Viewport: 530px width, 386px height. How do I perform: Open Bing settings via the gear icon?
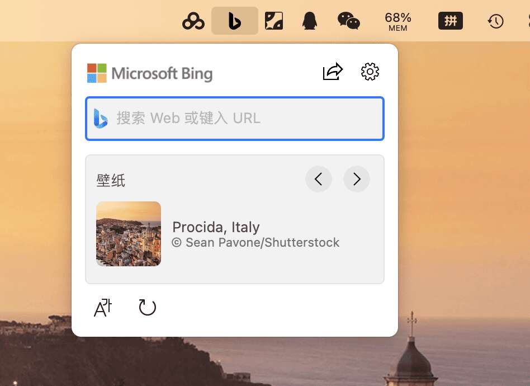(370, 72)
